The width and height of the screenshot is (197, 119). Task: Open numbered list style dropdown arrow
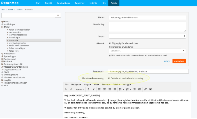click(131, 89)
